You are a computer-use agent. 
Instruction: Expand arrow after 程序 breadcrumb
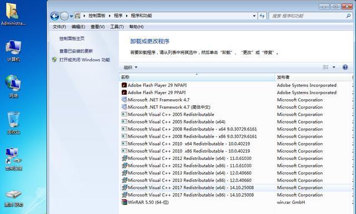[126, 16]
